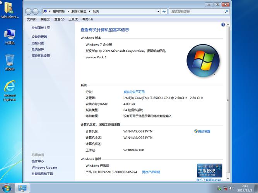The image size is (258, 193).
Task: Click the WORKGROUP value
Action: [133, 150]
